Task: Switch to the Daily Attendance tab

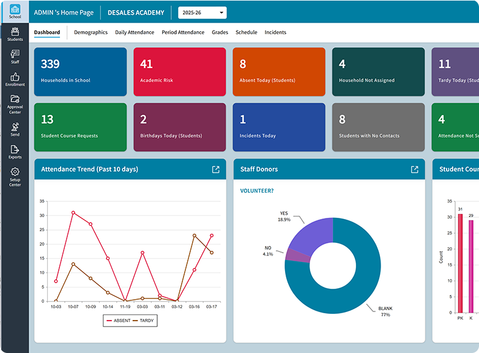Action: pyautogui.click(x=135, y=32)
